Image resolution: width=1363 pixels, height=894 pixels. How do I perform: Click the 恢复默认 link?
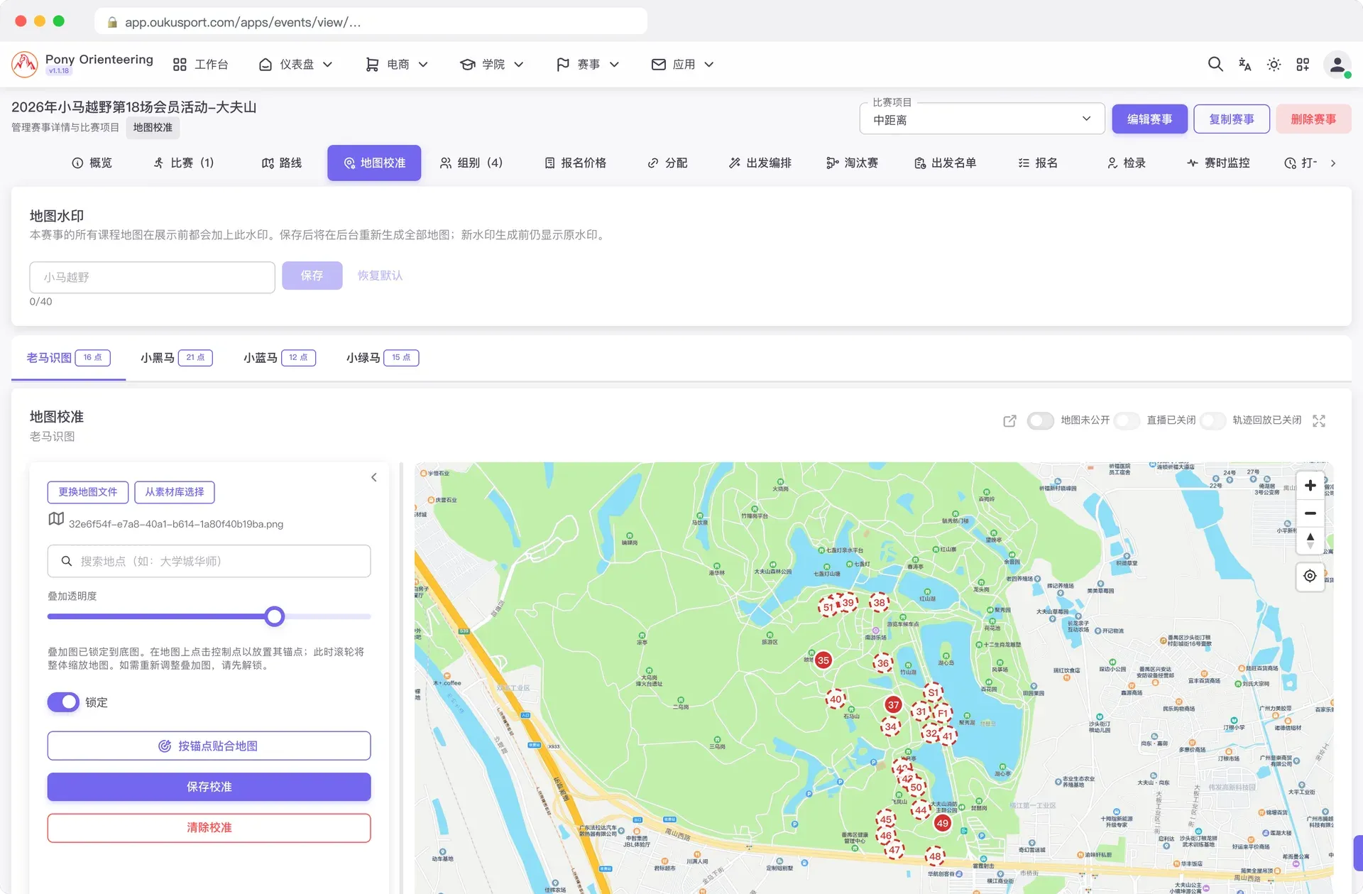click(380, 276)
